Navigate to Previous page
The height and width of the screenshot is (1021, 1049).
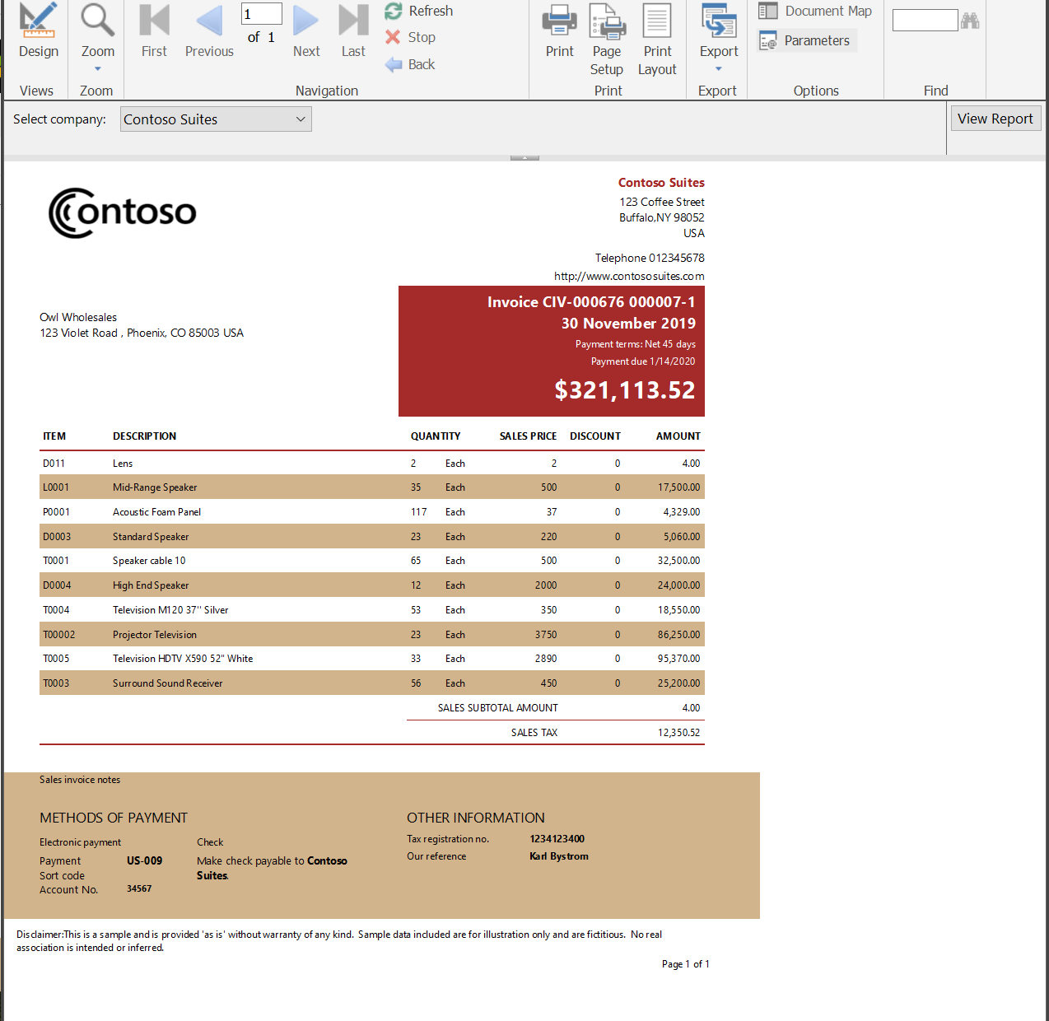point(209,31)
